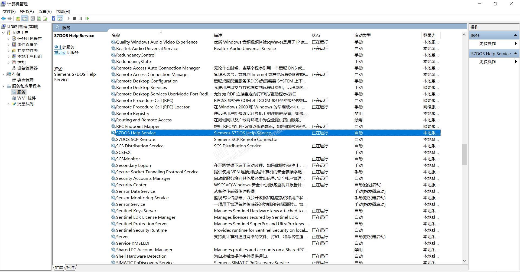The width and height of the screenshot is (520, 272).
Task: Collapse the 服务和应用程序 tree node
Action: [4, 86]
